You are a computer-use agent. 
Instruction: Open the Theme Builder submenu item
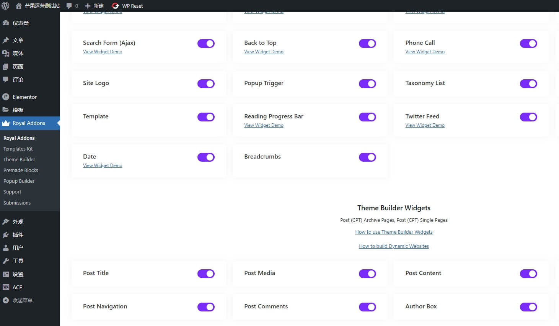[19, 159]
